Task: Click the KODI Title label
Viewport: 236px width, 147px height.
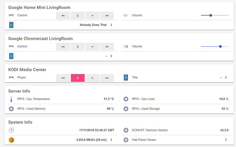Action: click(135, 77)
